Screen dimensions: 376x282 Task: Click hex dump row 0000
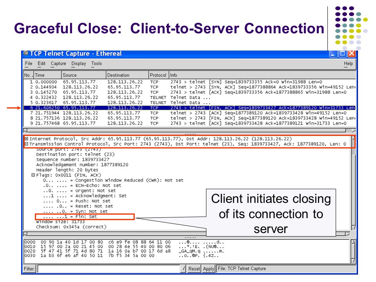124,242
